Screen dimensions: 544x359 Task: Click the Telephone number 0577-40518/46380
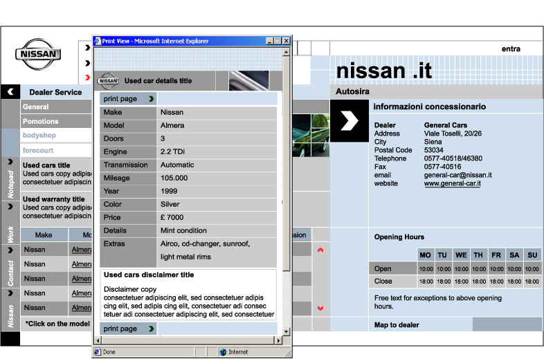coord(453,158)
